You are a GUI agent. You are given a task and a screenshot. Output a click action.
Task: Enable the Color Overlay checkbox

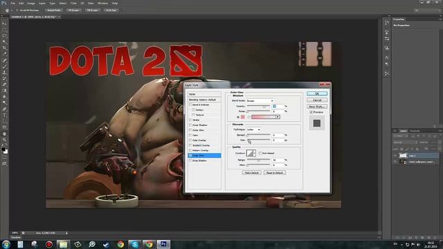coord(190,140)
